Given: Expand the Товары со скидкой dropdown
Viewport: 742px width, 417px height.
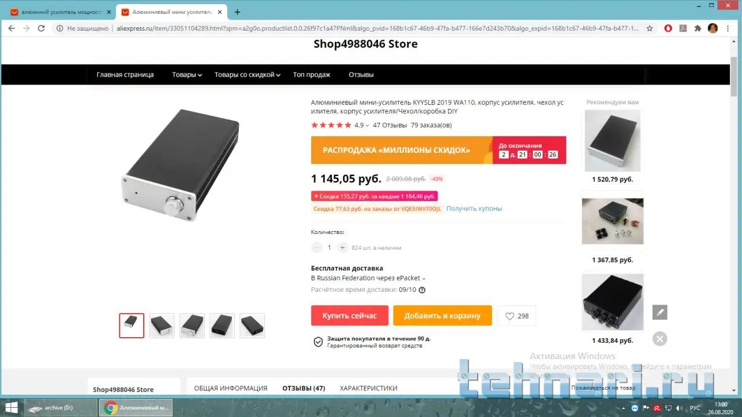Looking at the screenshot, I should point(248,75).
